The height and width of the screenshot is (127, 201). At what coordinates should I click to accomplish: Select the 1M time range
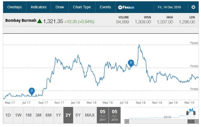(28, 115)
